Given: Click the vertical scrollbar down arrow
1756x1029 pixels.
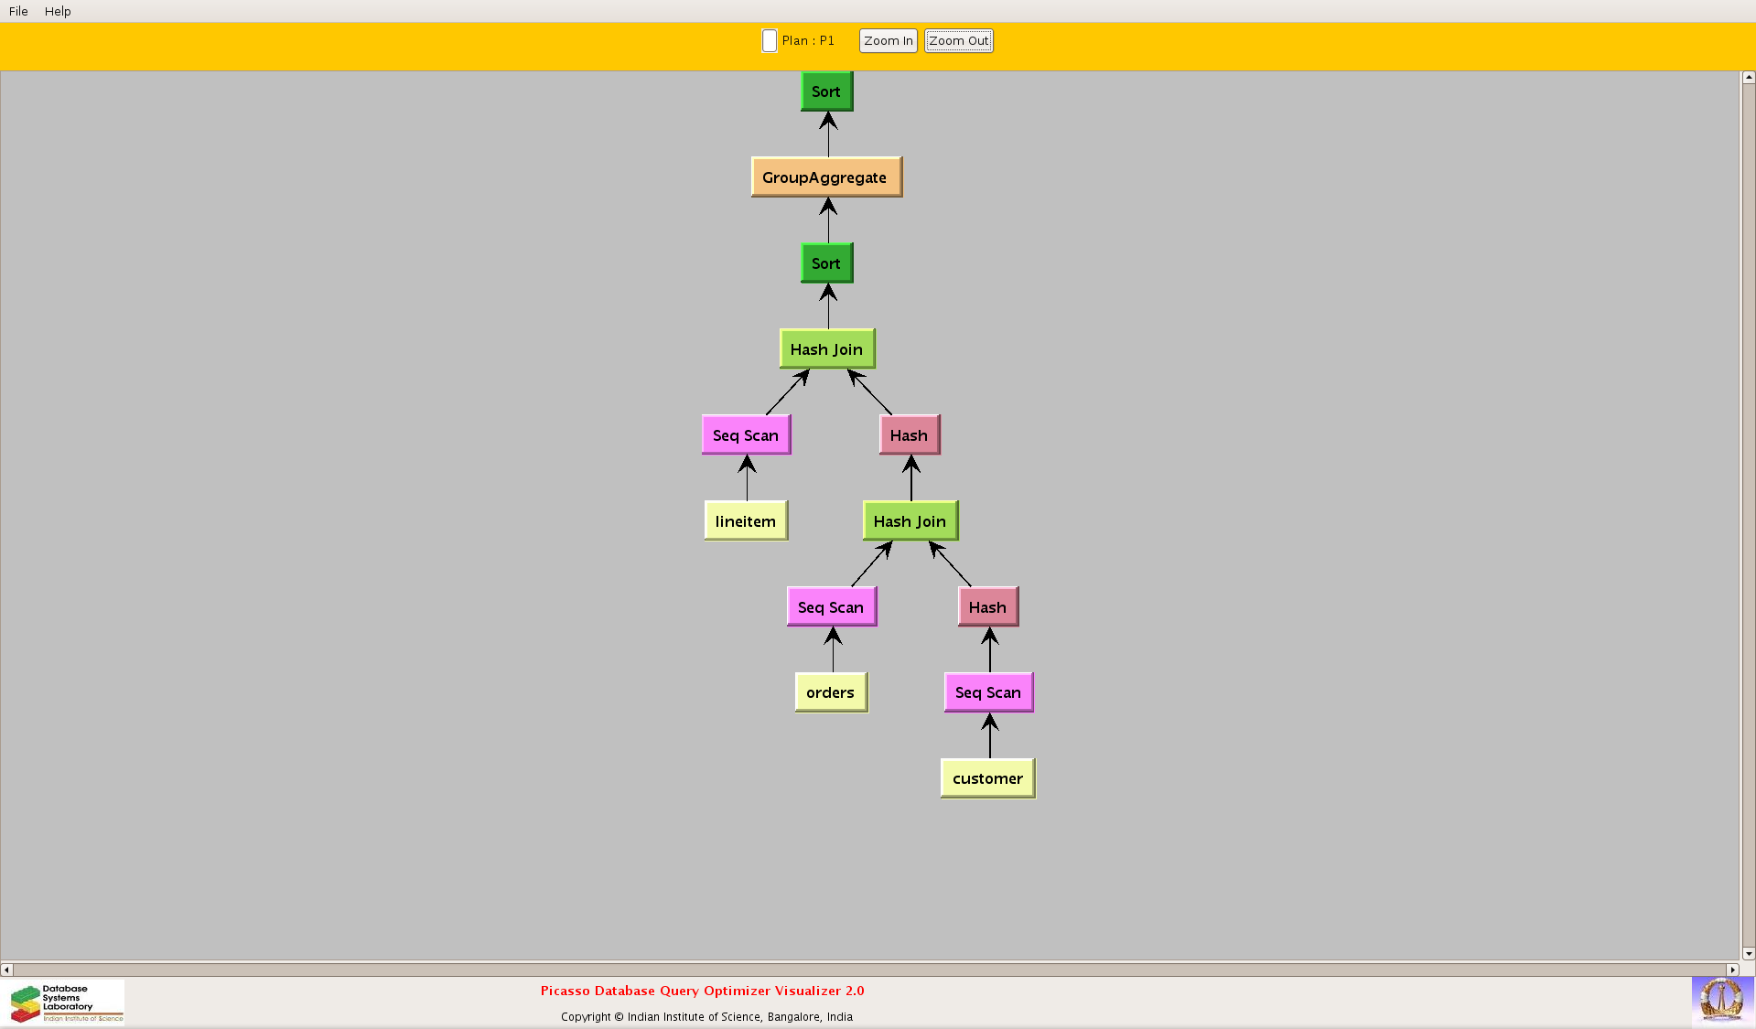Looking at the screenshot, I should point(1748,953).
